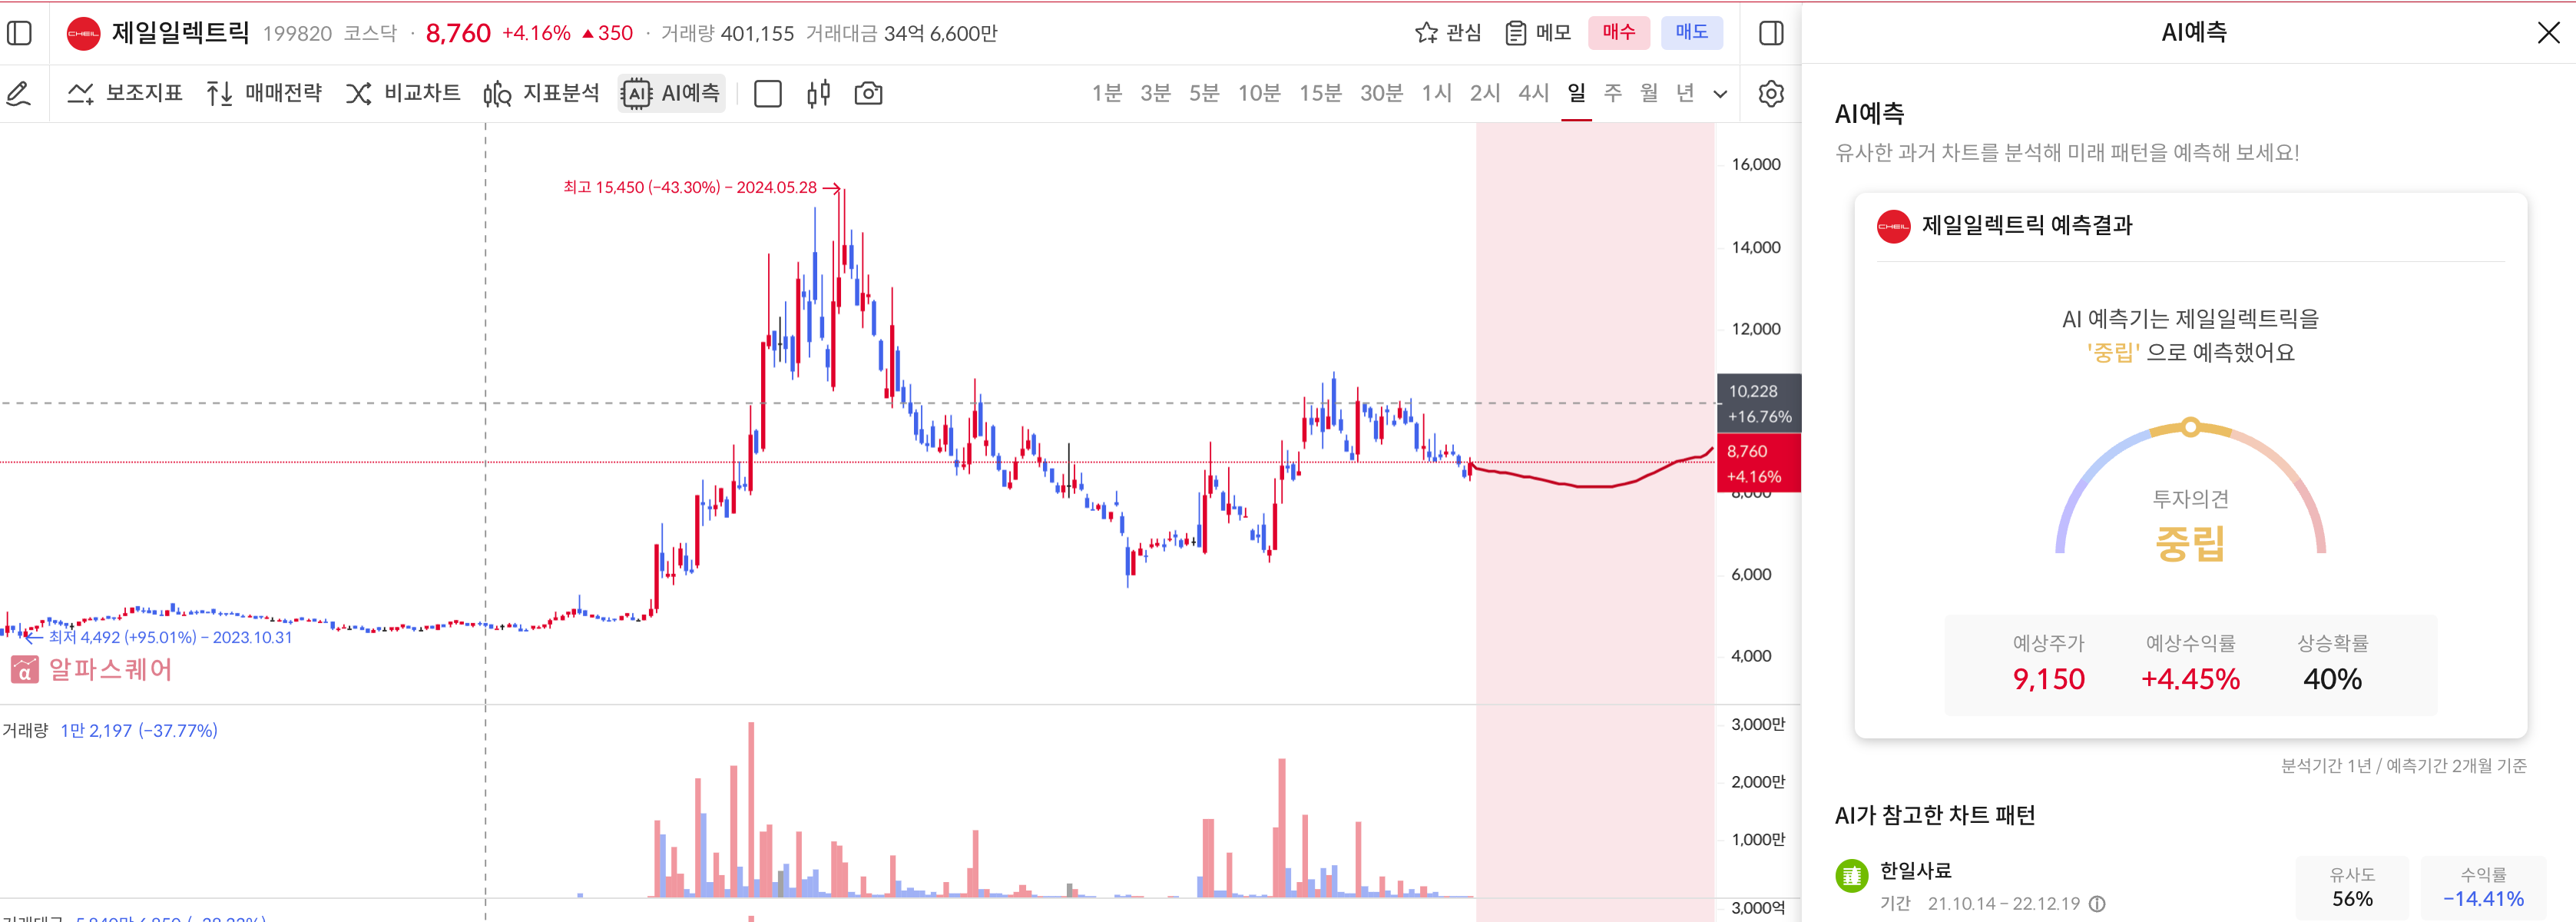Select the 월 monthly timeframe
The image size is (2576, 922).
[x=1649, y=93]
